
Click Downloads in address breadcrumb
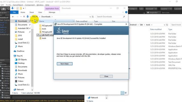(x=46, y=17)
